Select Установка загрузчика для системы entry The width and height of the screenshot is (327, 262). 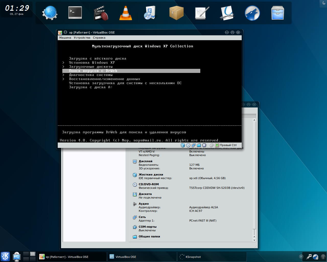(x=125, y=83)
